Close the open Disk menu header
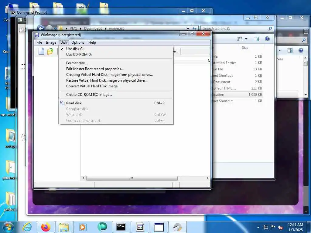Viewport: 311px width, 233px height. pyautogui.click(x=64, y=42)
